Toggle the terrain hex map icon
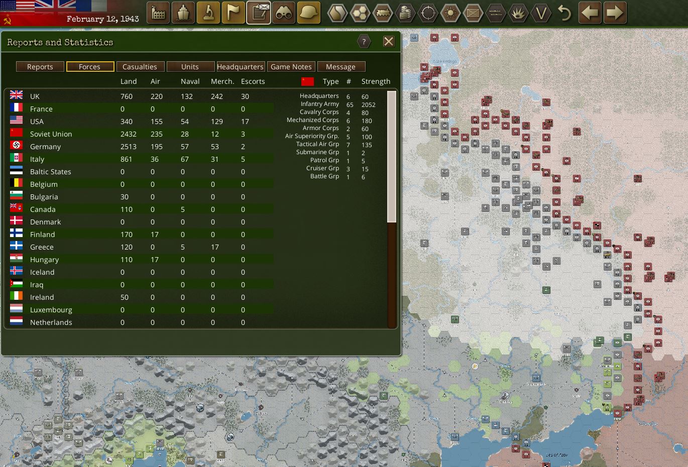Image resolution: width=688 pixels, height=467 pixels. pos(337,13)
